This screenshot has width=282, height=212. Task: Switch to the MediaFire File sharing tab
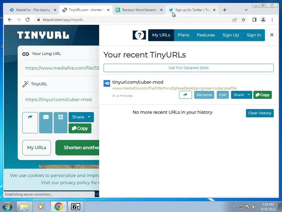click(x=32, y=10)
